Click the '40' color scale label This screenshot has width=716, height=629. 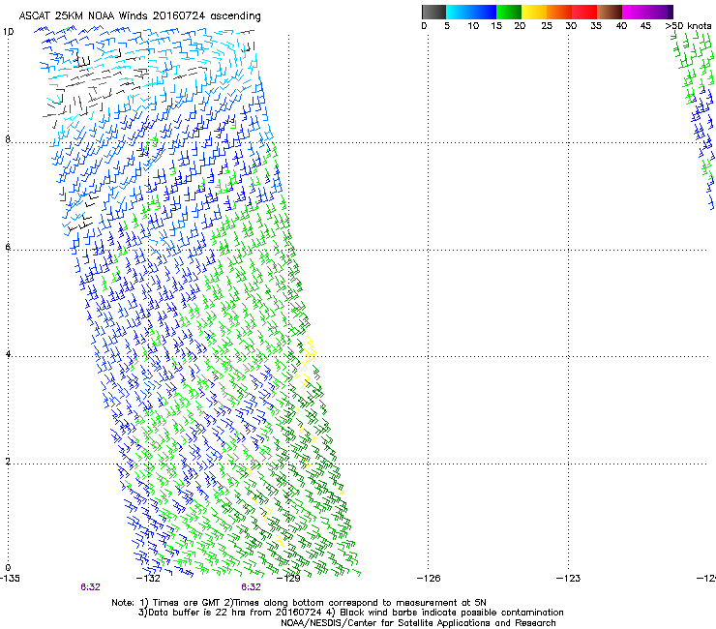(x=621, y=26)
